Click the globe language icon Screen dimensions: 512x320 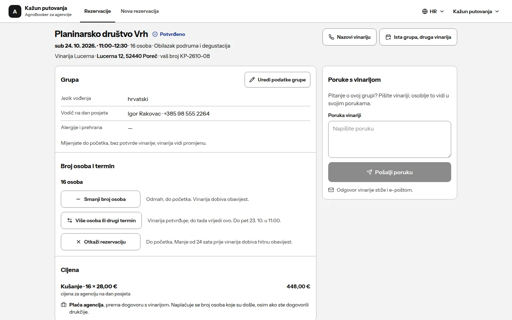coord(425,11)
